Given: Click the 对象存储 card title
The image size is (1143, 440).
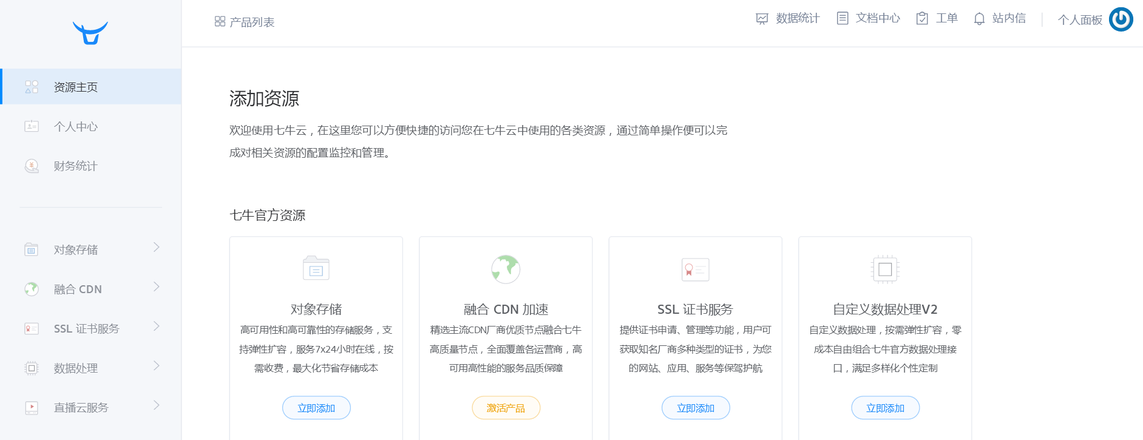Looking at the screenshot, I should click(x=316, y=310).
